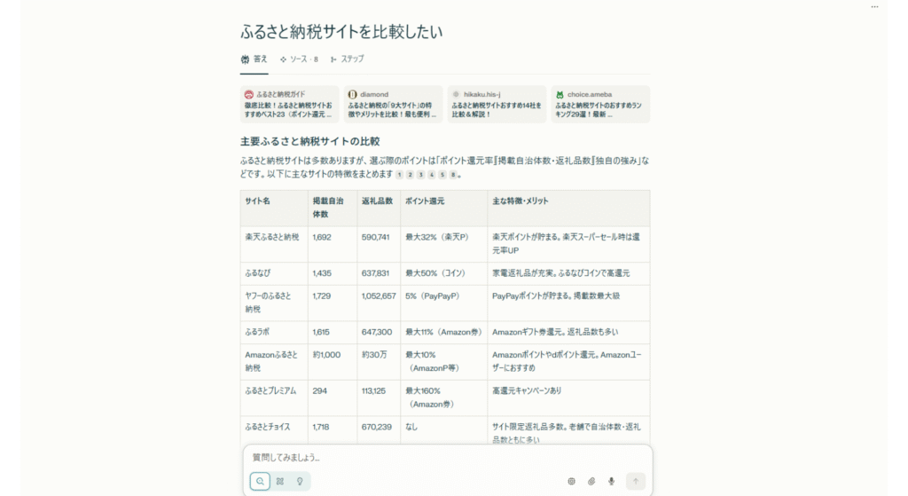The height and width of the screenshot is (496, 908).
Task: Open citation number 8
Action: (453, 175)
